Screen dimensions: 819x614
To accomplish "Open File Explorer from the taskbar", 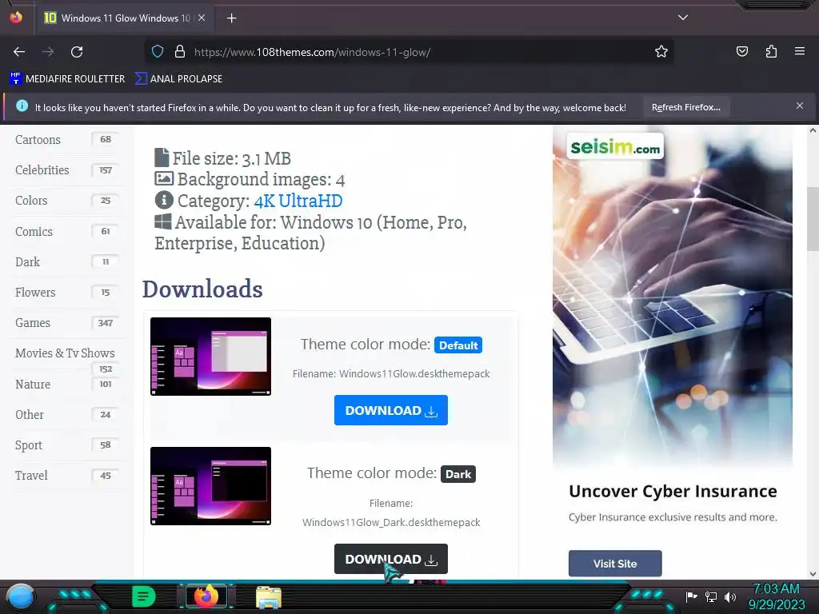I will [269, 596].
